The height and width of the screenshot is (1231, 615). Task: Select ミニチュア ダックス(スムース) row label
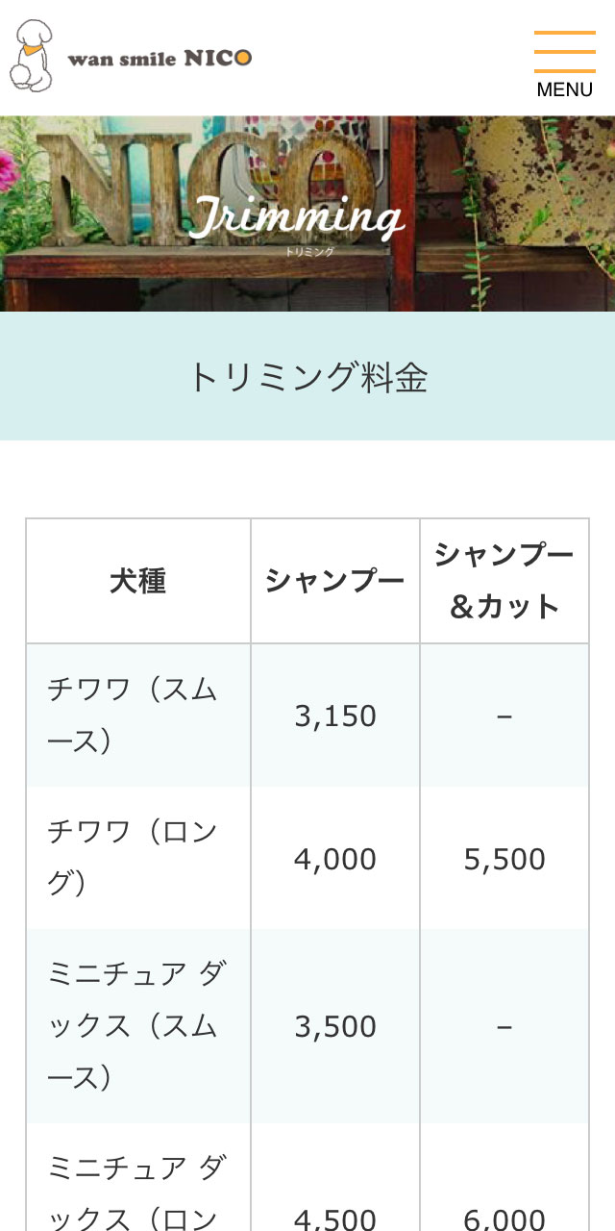pos(135,1025)
